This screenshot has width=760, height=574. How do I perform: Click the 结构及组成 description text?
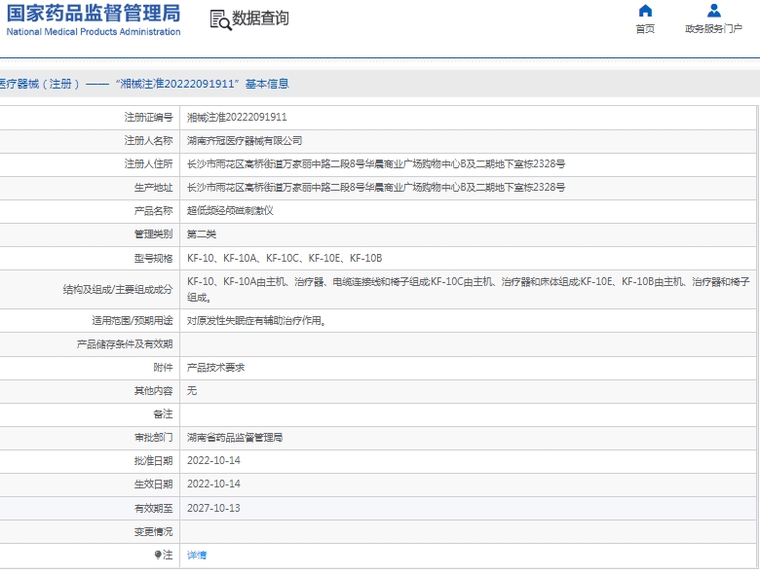(469, 289)
